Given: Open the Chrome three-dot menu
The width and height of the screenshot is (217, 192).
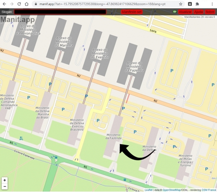Looking at the screenshot, I should coord(212,4).
